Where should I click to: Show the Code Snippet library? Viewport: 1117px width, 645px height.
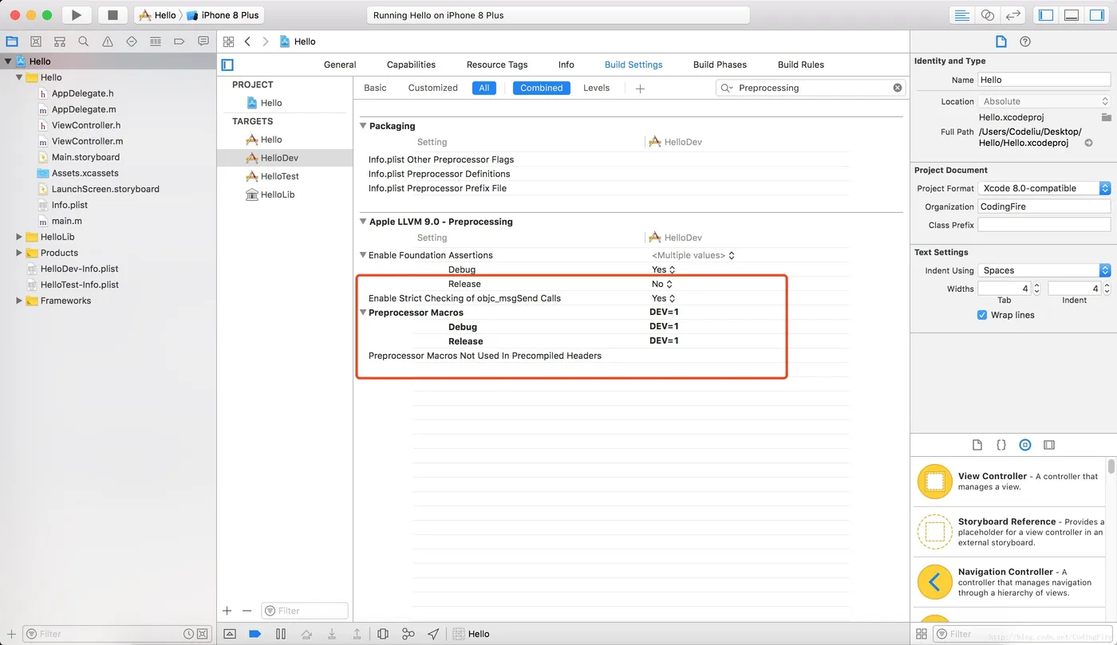tap(1001, 445)
